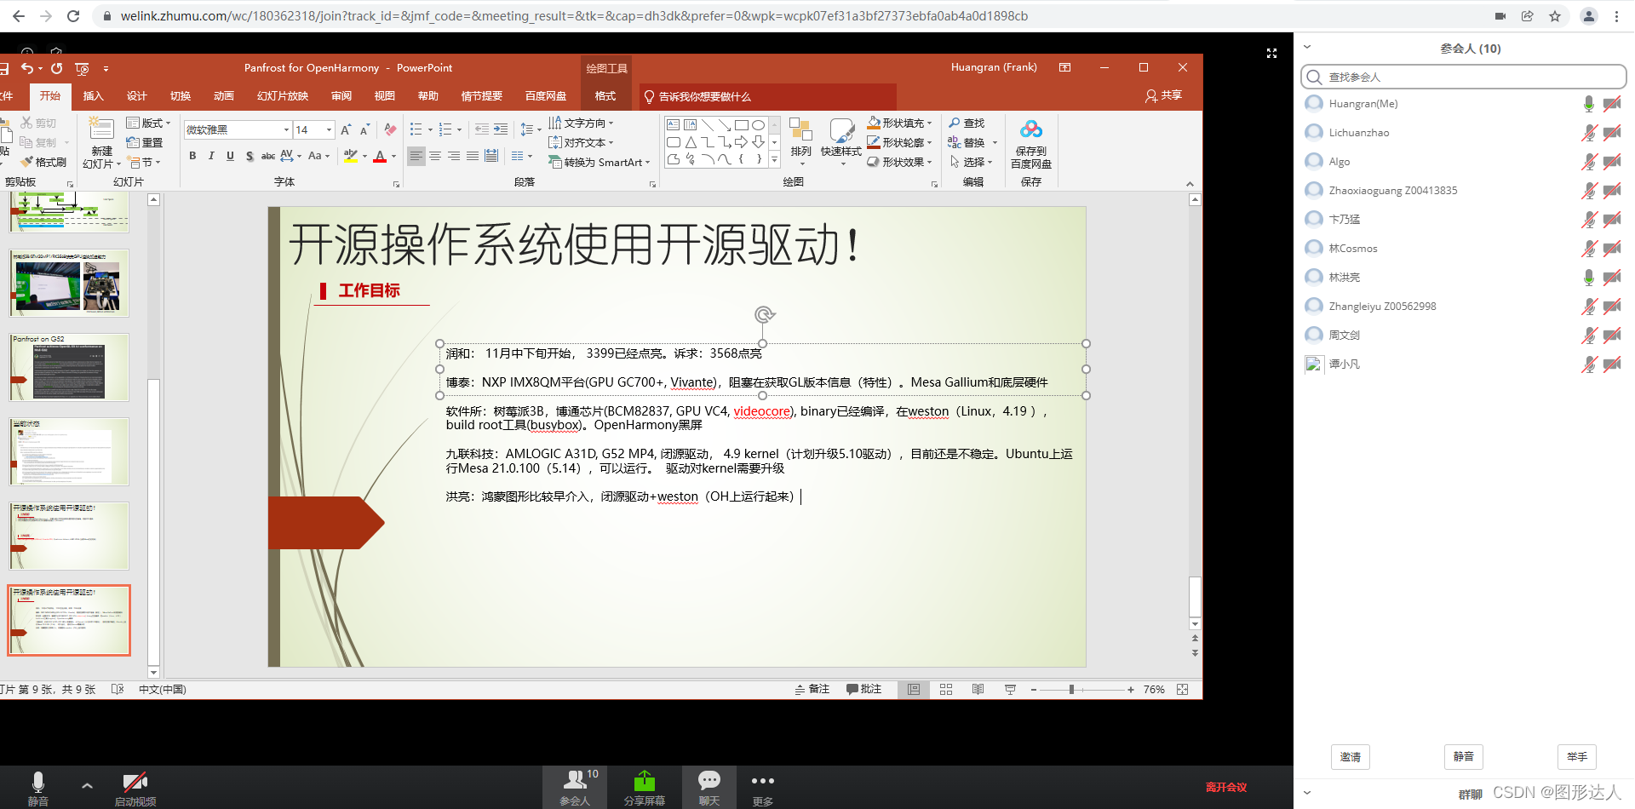Increase font size with larger A icon
The width and height of the screenshot is (1635, 809).
pyautogui.click(x=346, y=129)
